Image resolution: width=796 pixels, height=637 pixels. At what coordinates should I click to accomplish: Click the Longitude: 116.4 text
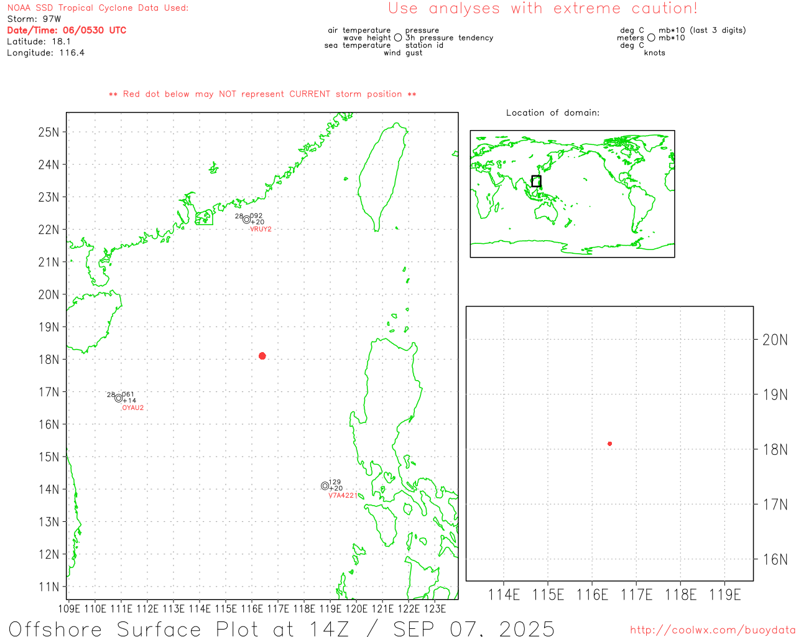click(x=45, y=53)
